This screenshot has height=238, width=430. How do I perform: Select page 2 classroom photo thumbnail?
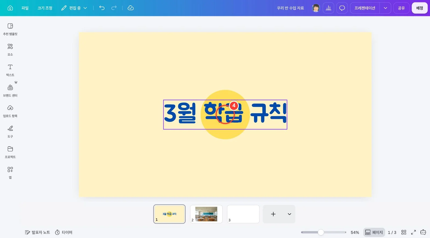click(x=206, y=214)
